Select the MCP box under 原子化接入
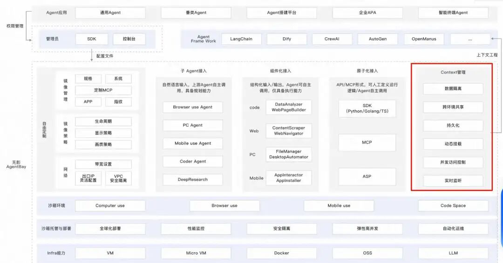Image resolution: width=503 pixels, height=263 pixels. (x=367, y=142)
